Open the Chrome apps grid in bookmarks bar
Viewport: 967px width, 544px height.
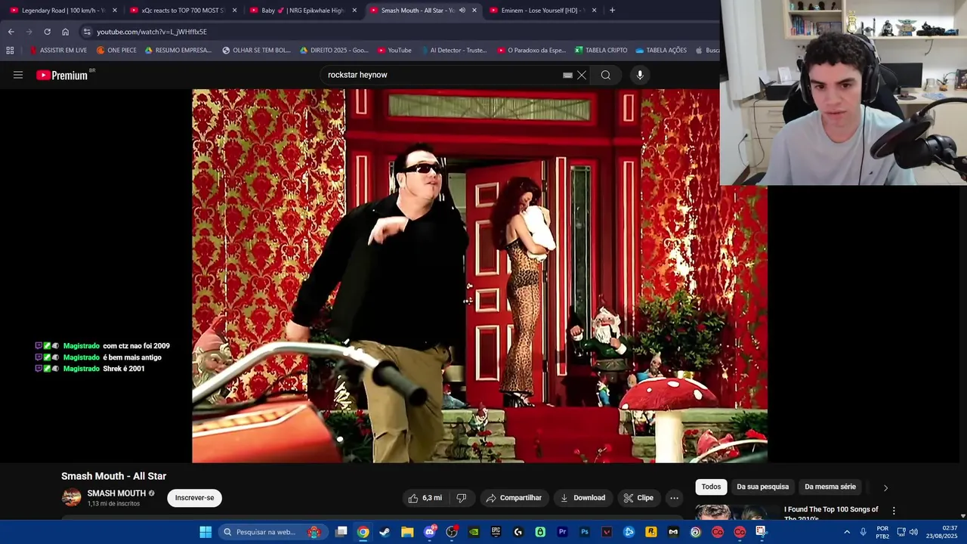point(10,51)
